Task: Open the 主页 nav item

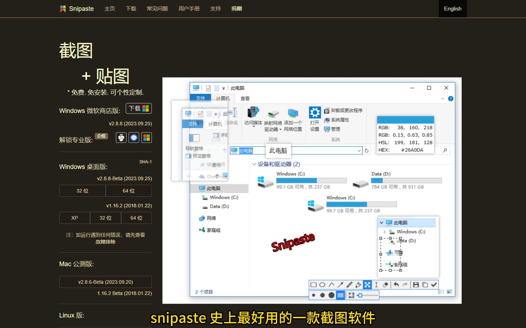Action: pyautogui.click(x=110, y=9)
